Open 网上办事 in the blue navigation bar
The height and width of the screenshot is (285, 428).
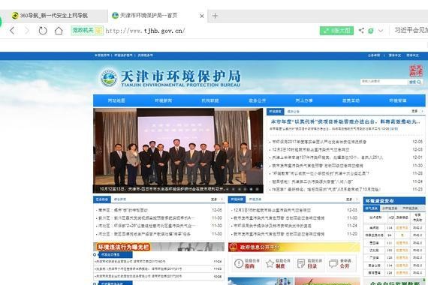click(304, 100)
